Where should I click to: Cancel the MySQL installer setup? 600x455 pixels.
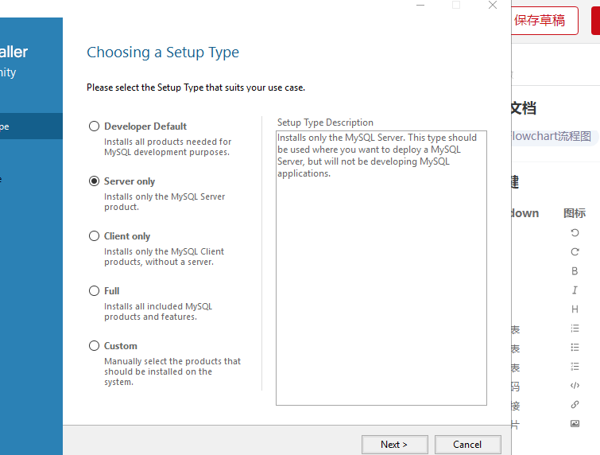(467, 445)
